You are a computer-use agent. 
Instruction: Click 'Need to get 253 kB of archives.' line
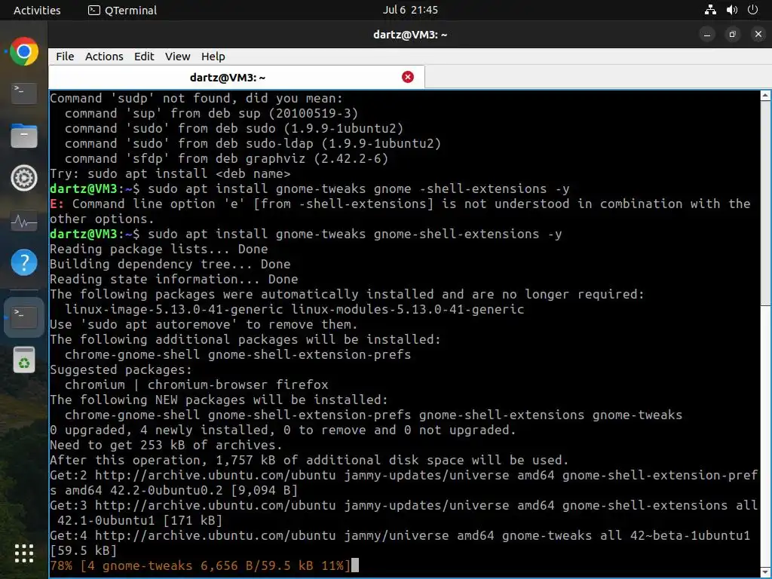(166, 445)
